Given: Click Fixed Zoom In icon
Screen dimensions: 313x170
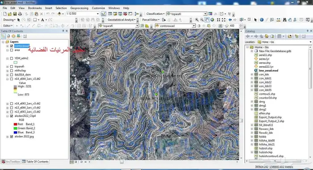Looking at the screenshot, I should [x=218, y=20].
